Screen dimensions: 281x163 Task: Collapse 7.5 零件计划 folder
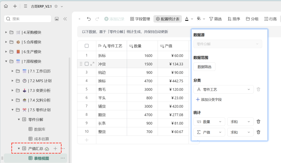coord(12,110)
